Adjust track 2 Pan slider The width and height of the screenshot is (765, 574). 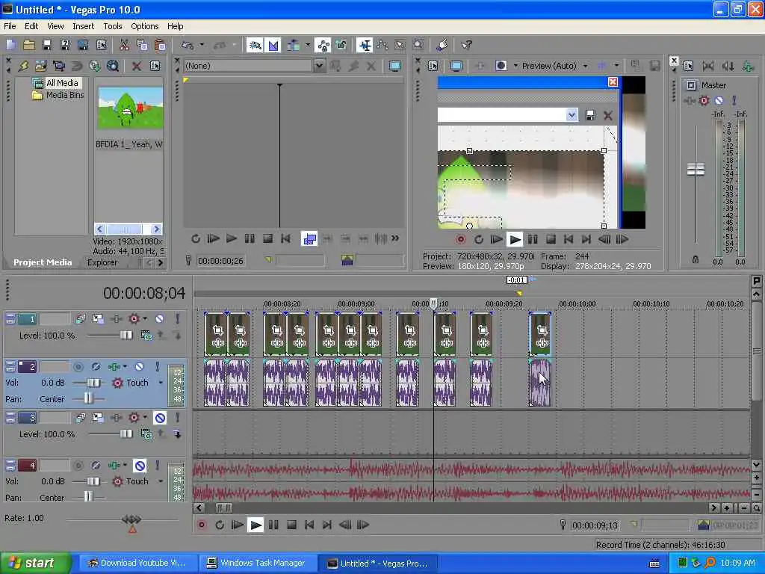(88, 399)
